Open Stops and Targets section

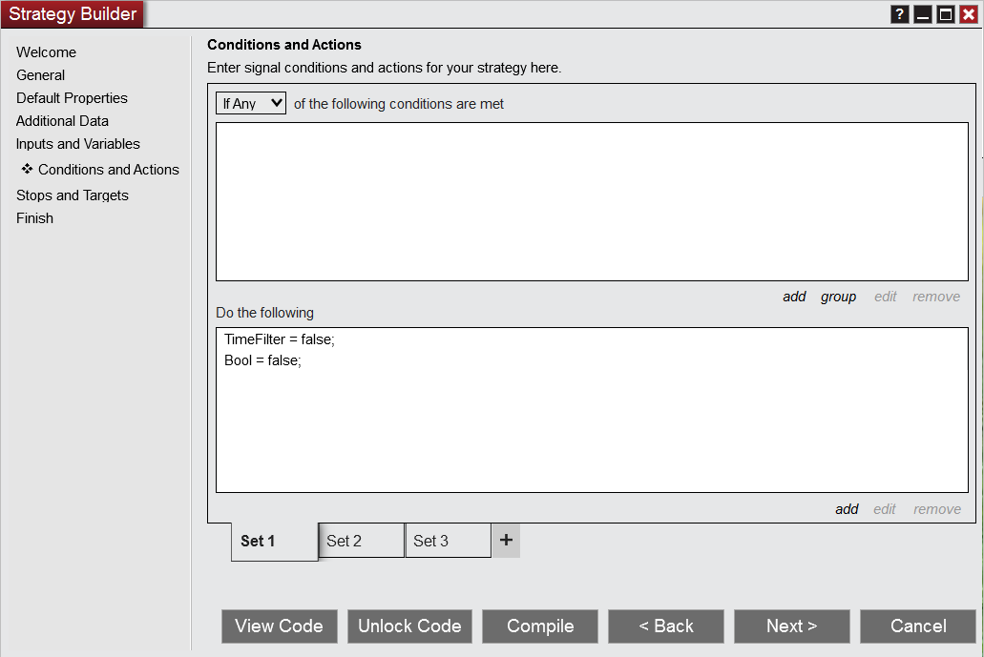(x=73, y=195)
